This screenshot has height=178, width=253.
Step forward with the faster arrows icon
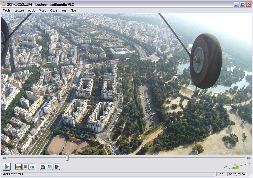[249, 158]
